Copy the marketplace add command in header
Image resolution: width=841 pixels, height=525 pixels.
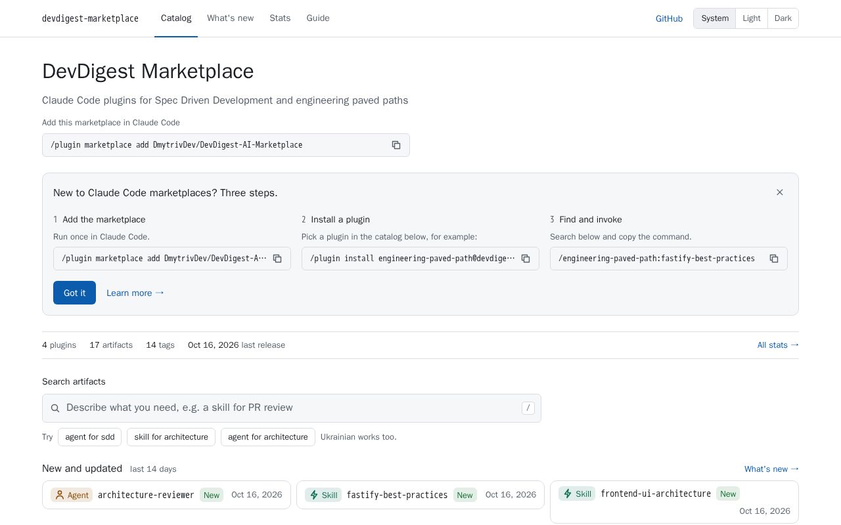396,145
